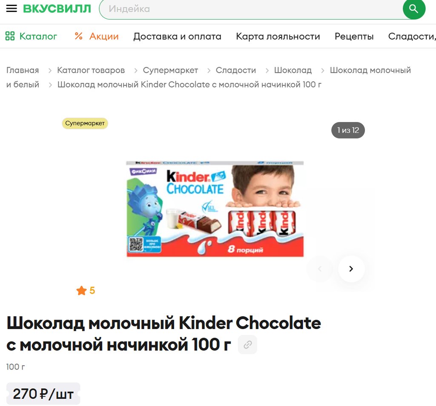
Task: Go to Главная breadcrumb link
Action: click(23, 70)
